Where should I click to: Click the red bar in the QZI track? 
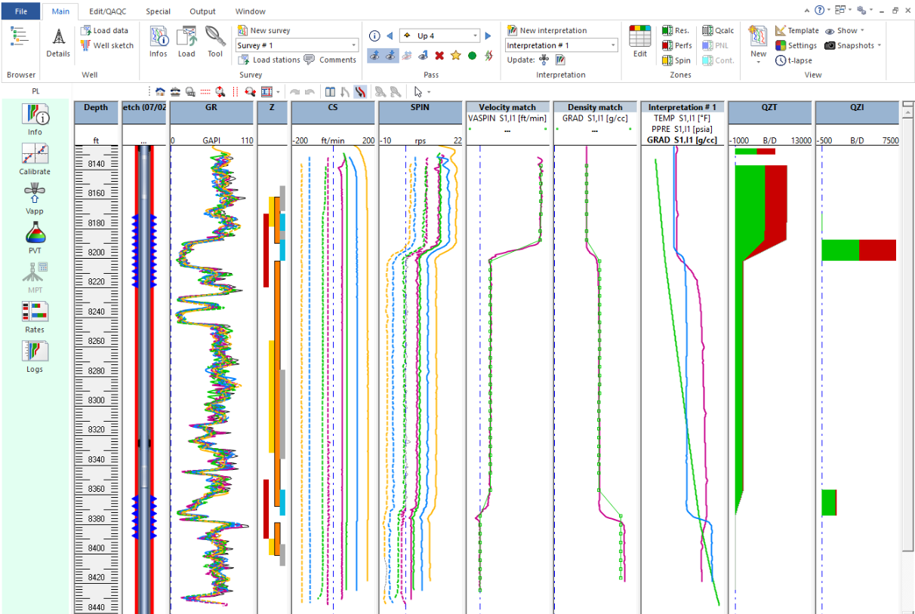[877, 250]
